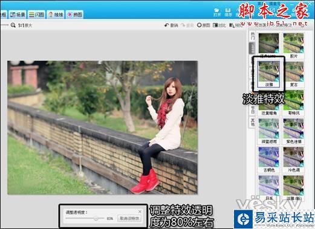Apply the 哥特风 effect thumbnail
Image resolution: width=315 pixels, height=229 pixels.
[x=293, y=103]
